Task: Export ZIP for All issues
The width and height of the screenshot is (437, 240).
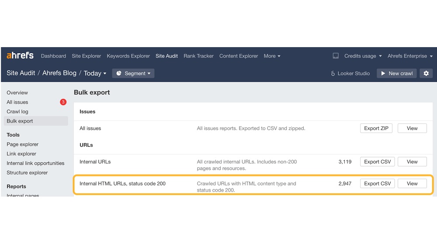Action: (x=376, y=128)
